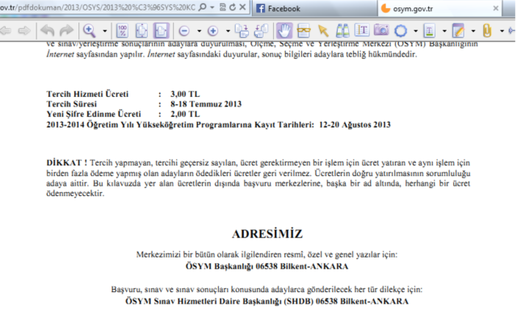Click the '3,00 TL' fee value
The image size is (517, 314).
[185, 94]
